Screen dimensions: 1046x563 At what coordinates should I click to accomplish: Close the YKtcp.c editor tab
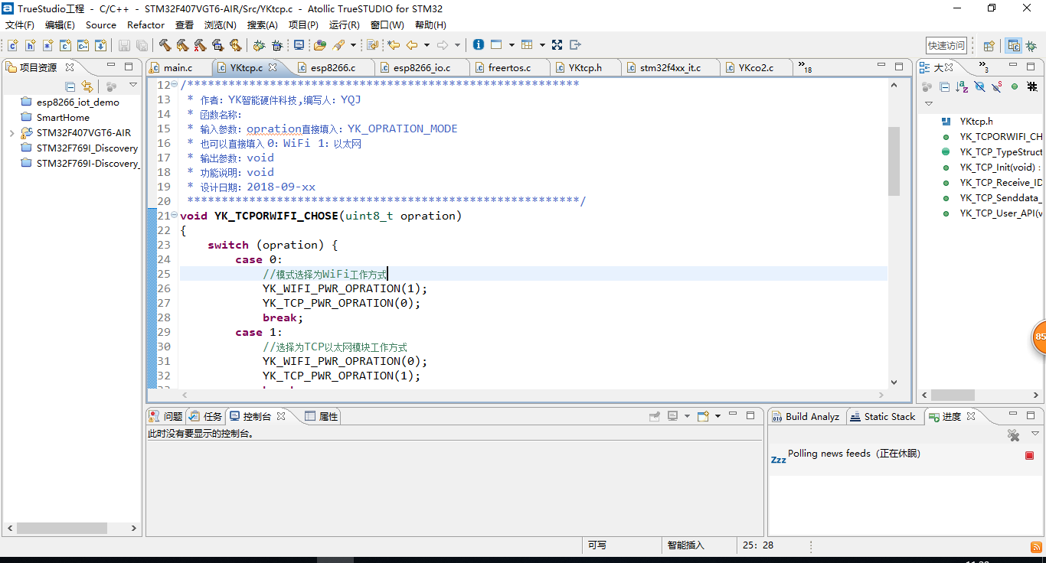pyautogui.click(x=273, y=67)
